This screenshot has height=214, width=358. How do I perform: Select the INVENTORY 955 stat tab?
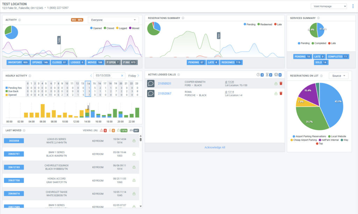click(18, 62)
